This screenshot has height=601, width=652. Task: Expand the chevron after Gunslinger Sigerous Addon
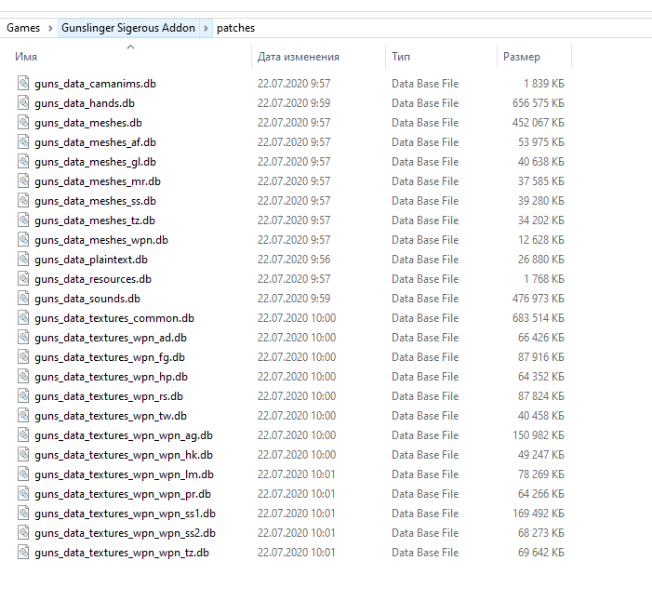(206, 28)
